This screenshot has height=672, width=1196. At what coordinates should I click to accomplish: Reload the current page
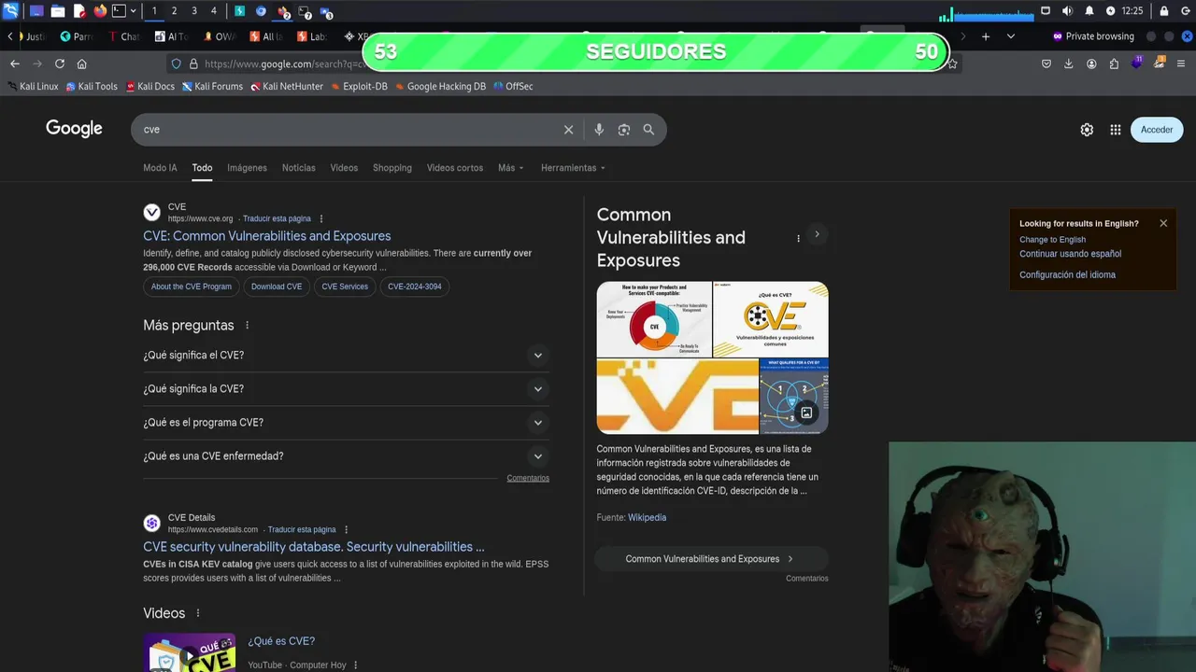pyautogui.click(x=59, y=63)
